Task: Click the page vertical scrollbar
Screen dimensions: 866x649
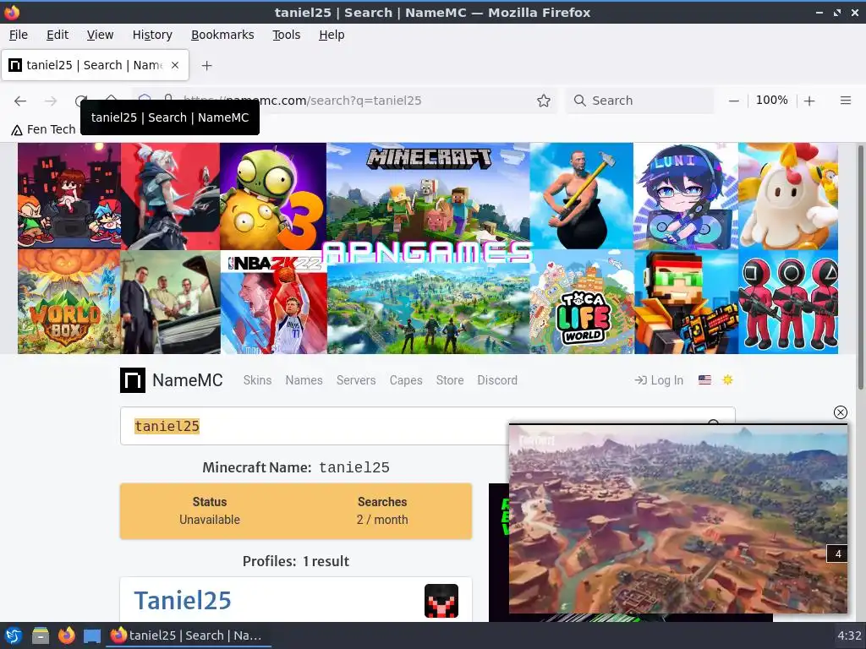Action: coord(860,267)
